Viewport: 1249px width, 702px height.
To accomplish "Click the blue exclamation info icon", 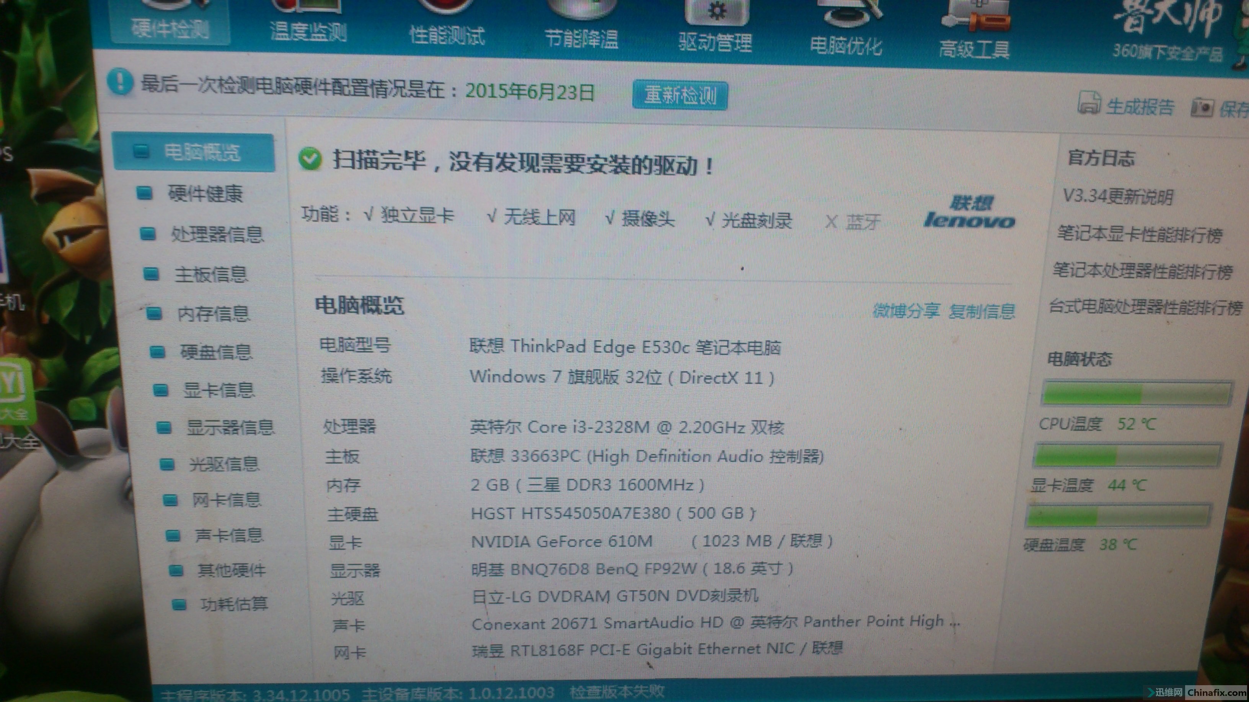I will click(x=120, y=82).
